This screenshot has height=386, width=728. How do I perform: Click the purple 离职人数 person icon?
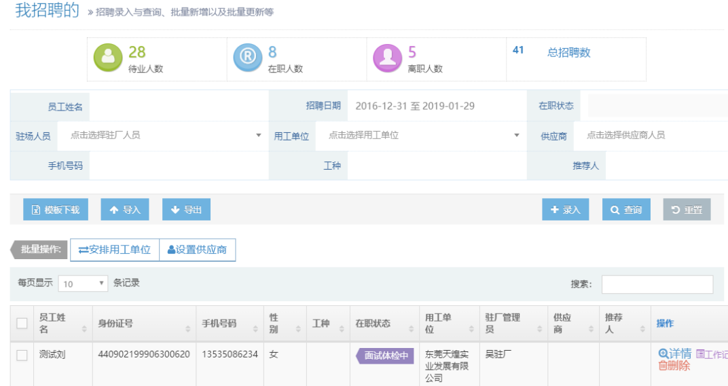pos(387,58)
